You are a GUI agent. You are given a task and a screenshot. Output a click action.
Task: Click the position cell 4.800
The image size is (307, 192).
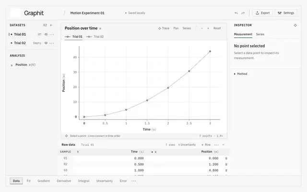point(213,170)
